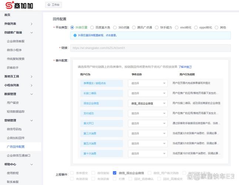Open event name dropdown for 首次开口
This screenshot has width=239, height=185.
(x=148, y=124)
